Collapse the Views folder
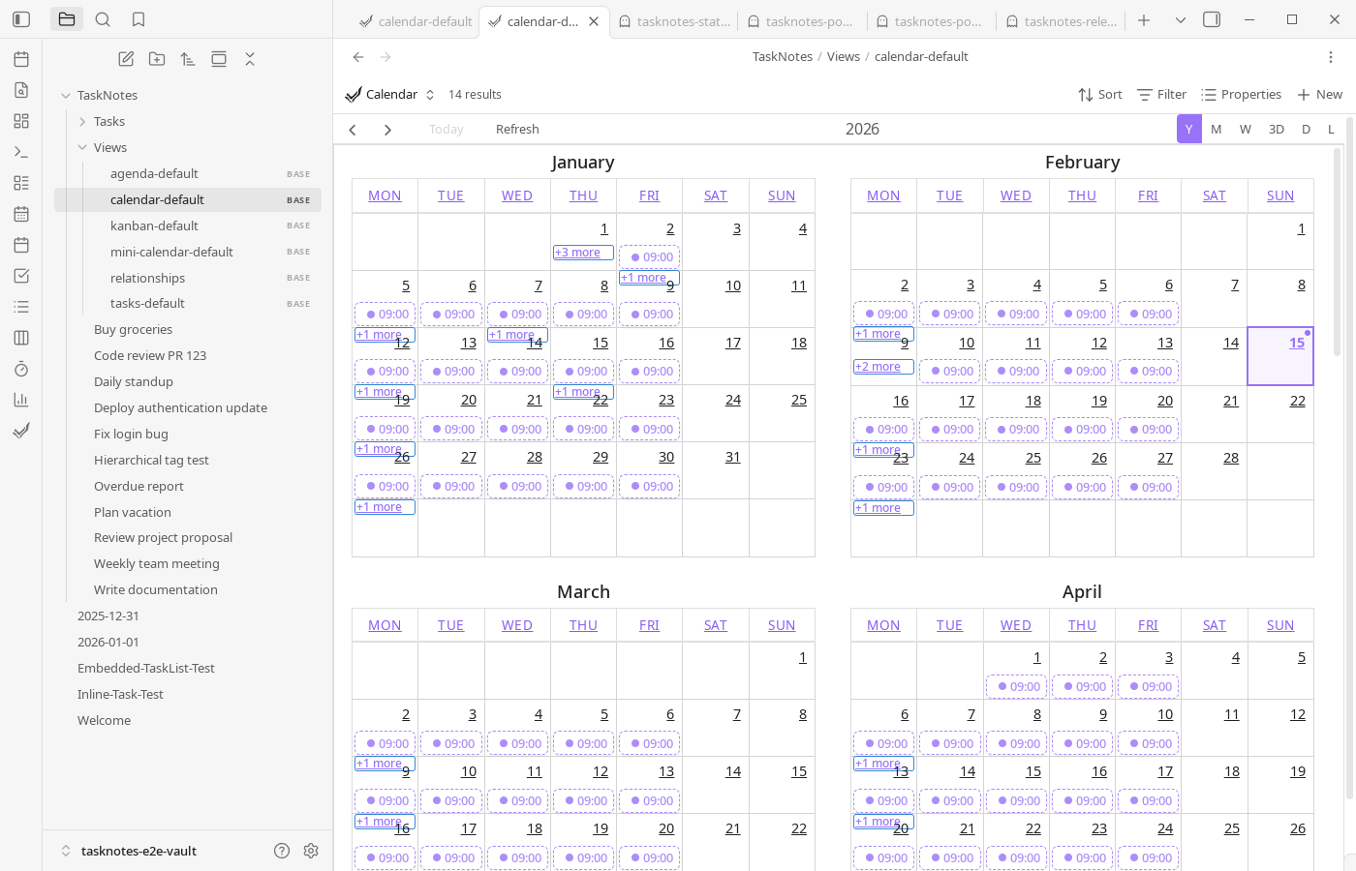 82,148
